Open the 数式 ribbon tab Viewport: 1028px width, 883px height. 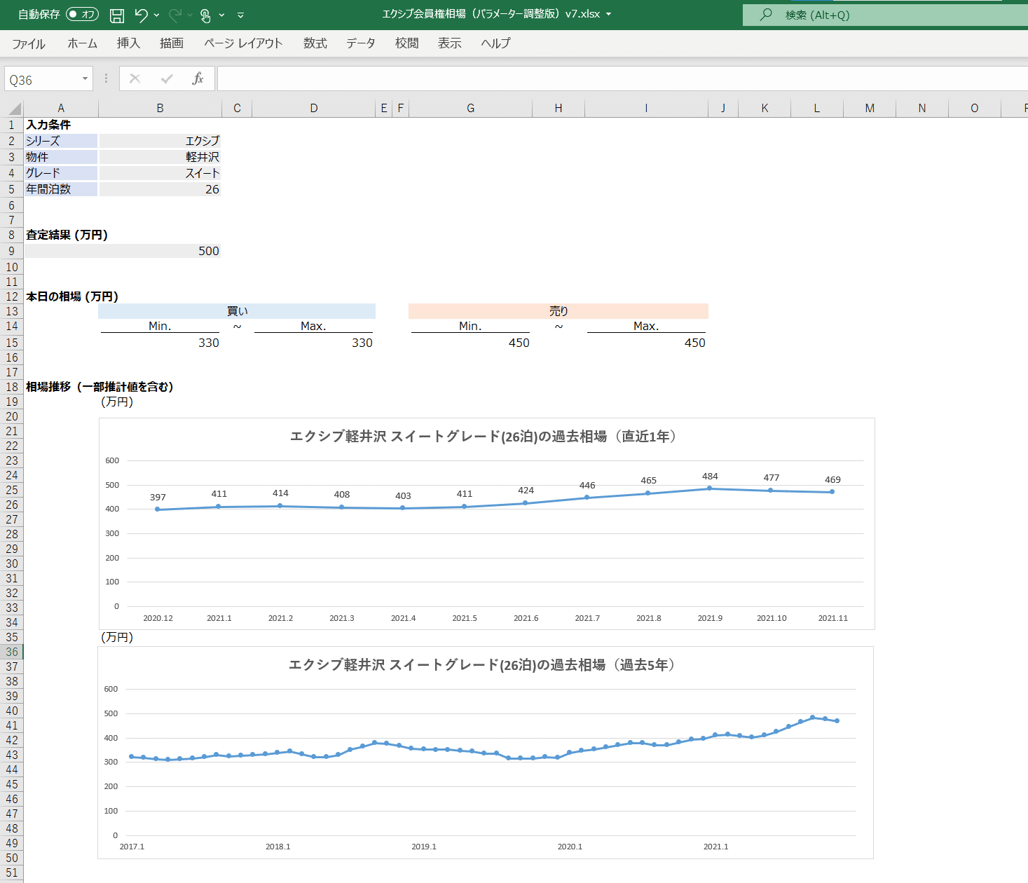coord(315,43)
